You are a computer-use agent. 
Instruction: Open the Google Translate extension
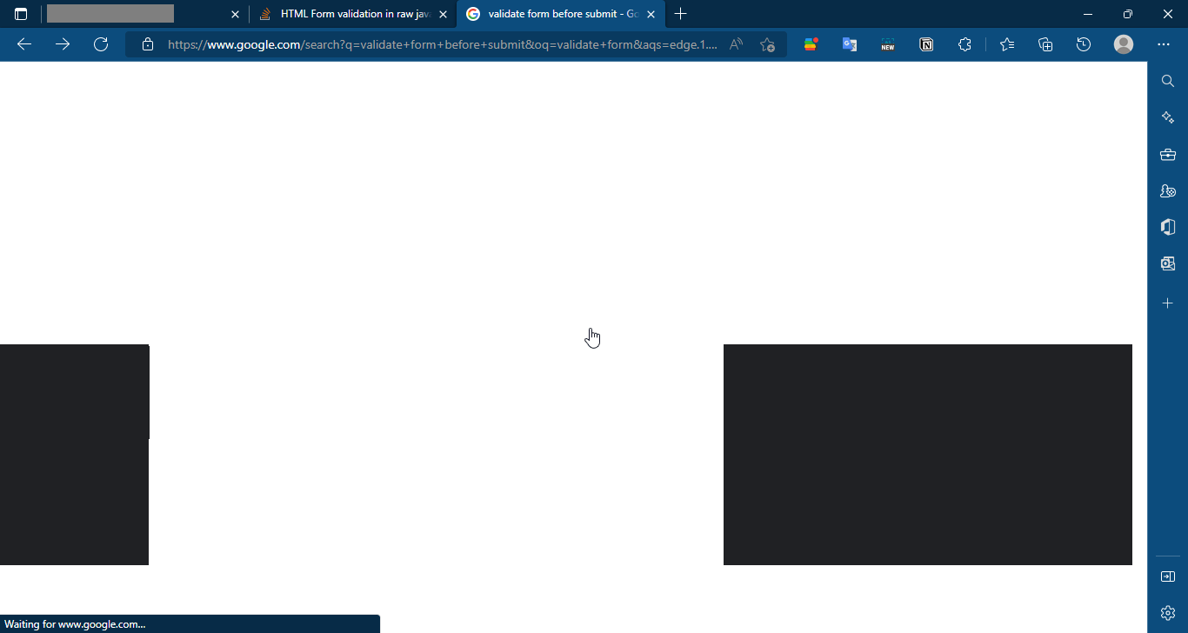coord(850,44)
